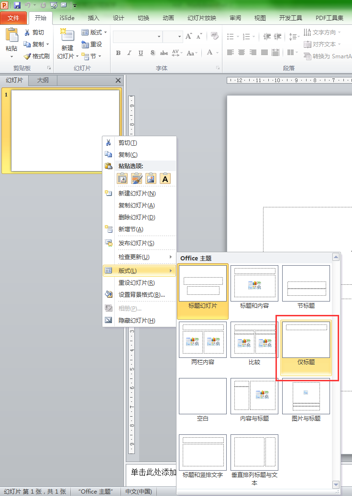
Task: Click 中文(中国) language in status bar
Action: click(139, 491)
